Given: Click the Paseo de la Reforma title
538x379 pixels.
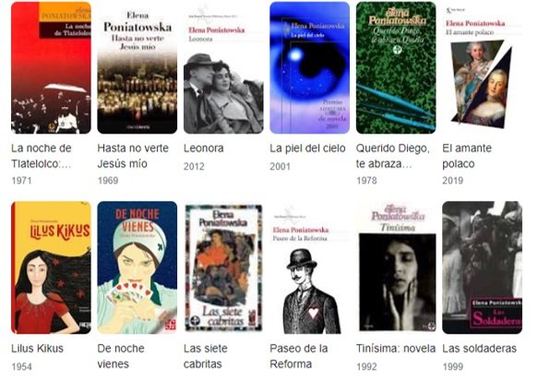Looking at the screenshot, I should click(298, 356).
